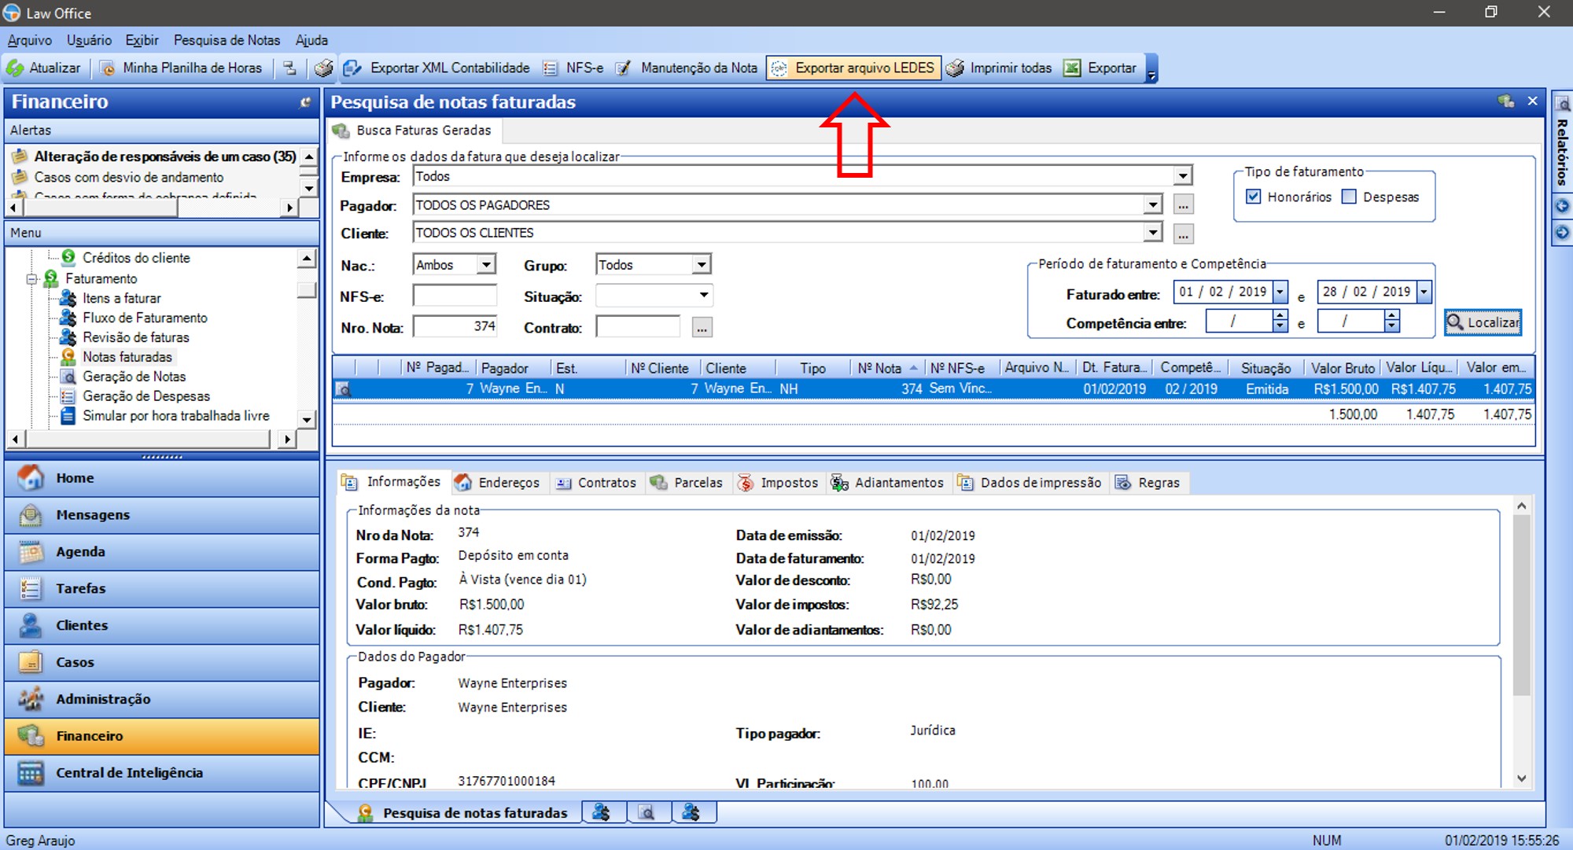Viewport: 1573px width, 850px height.
Task: Click the first Competência spinner
Action: [1280, 321]
